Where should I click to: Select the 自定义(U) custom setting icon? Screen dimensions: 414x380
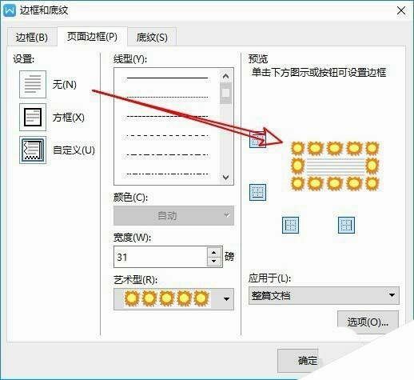tap(33, 150)
